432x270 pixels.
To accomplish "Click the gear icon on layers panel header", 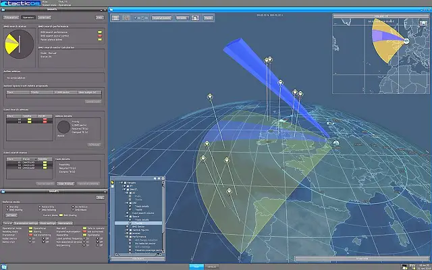I will tap(161, 178).
